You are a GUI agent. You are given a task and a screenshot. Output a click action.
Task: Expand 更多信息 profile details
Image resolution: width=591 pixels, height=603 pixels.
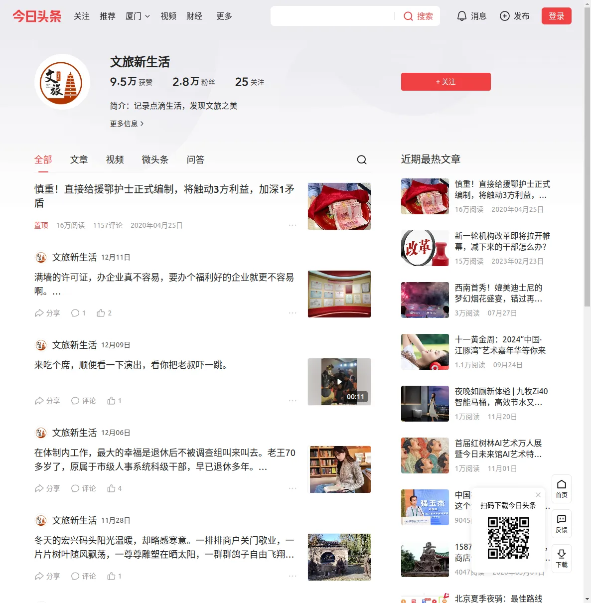tap(127, 124)
